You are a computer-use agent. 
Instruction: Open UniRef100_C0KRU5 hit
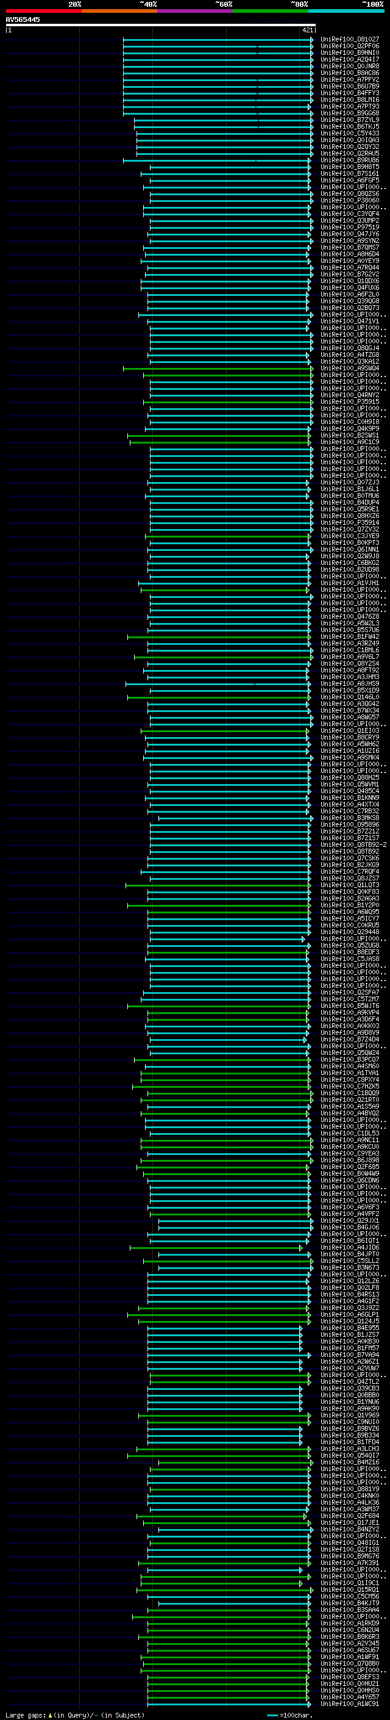tap(350, 926)
